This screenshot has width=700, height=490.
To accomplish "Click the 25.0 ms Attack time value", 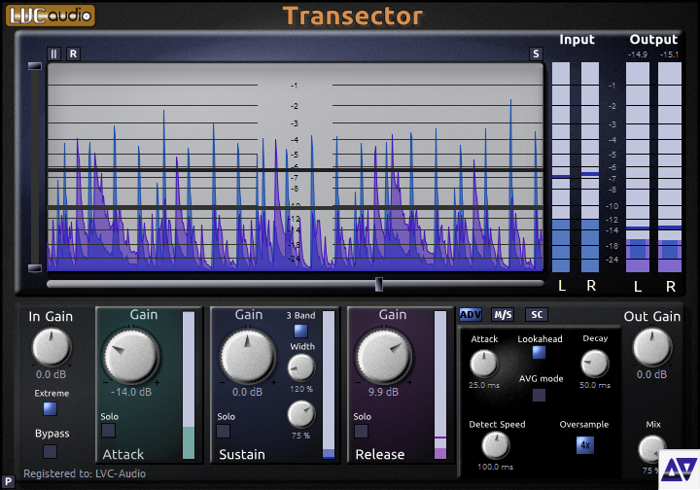I will point(484,385).
